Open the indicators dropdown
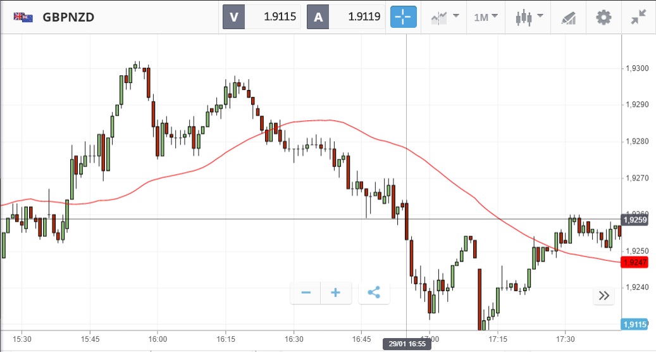 pos(445,17)
